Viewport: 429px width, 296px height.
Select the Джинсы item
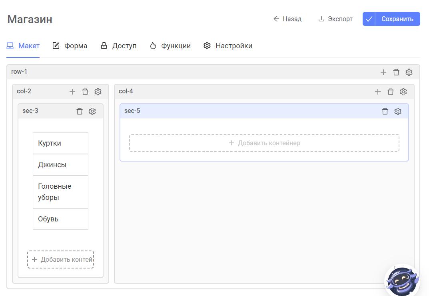click(60, 165)
